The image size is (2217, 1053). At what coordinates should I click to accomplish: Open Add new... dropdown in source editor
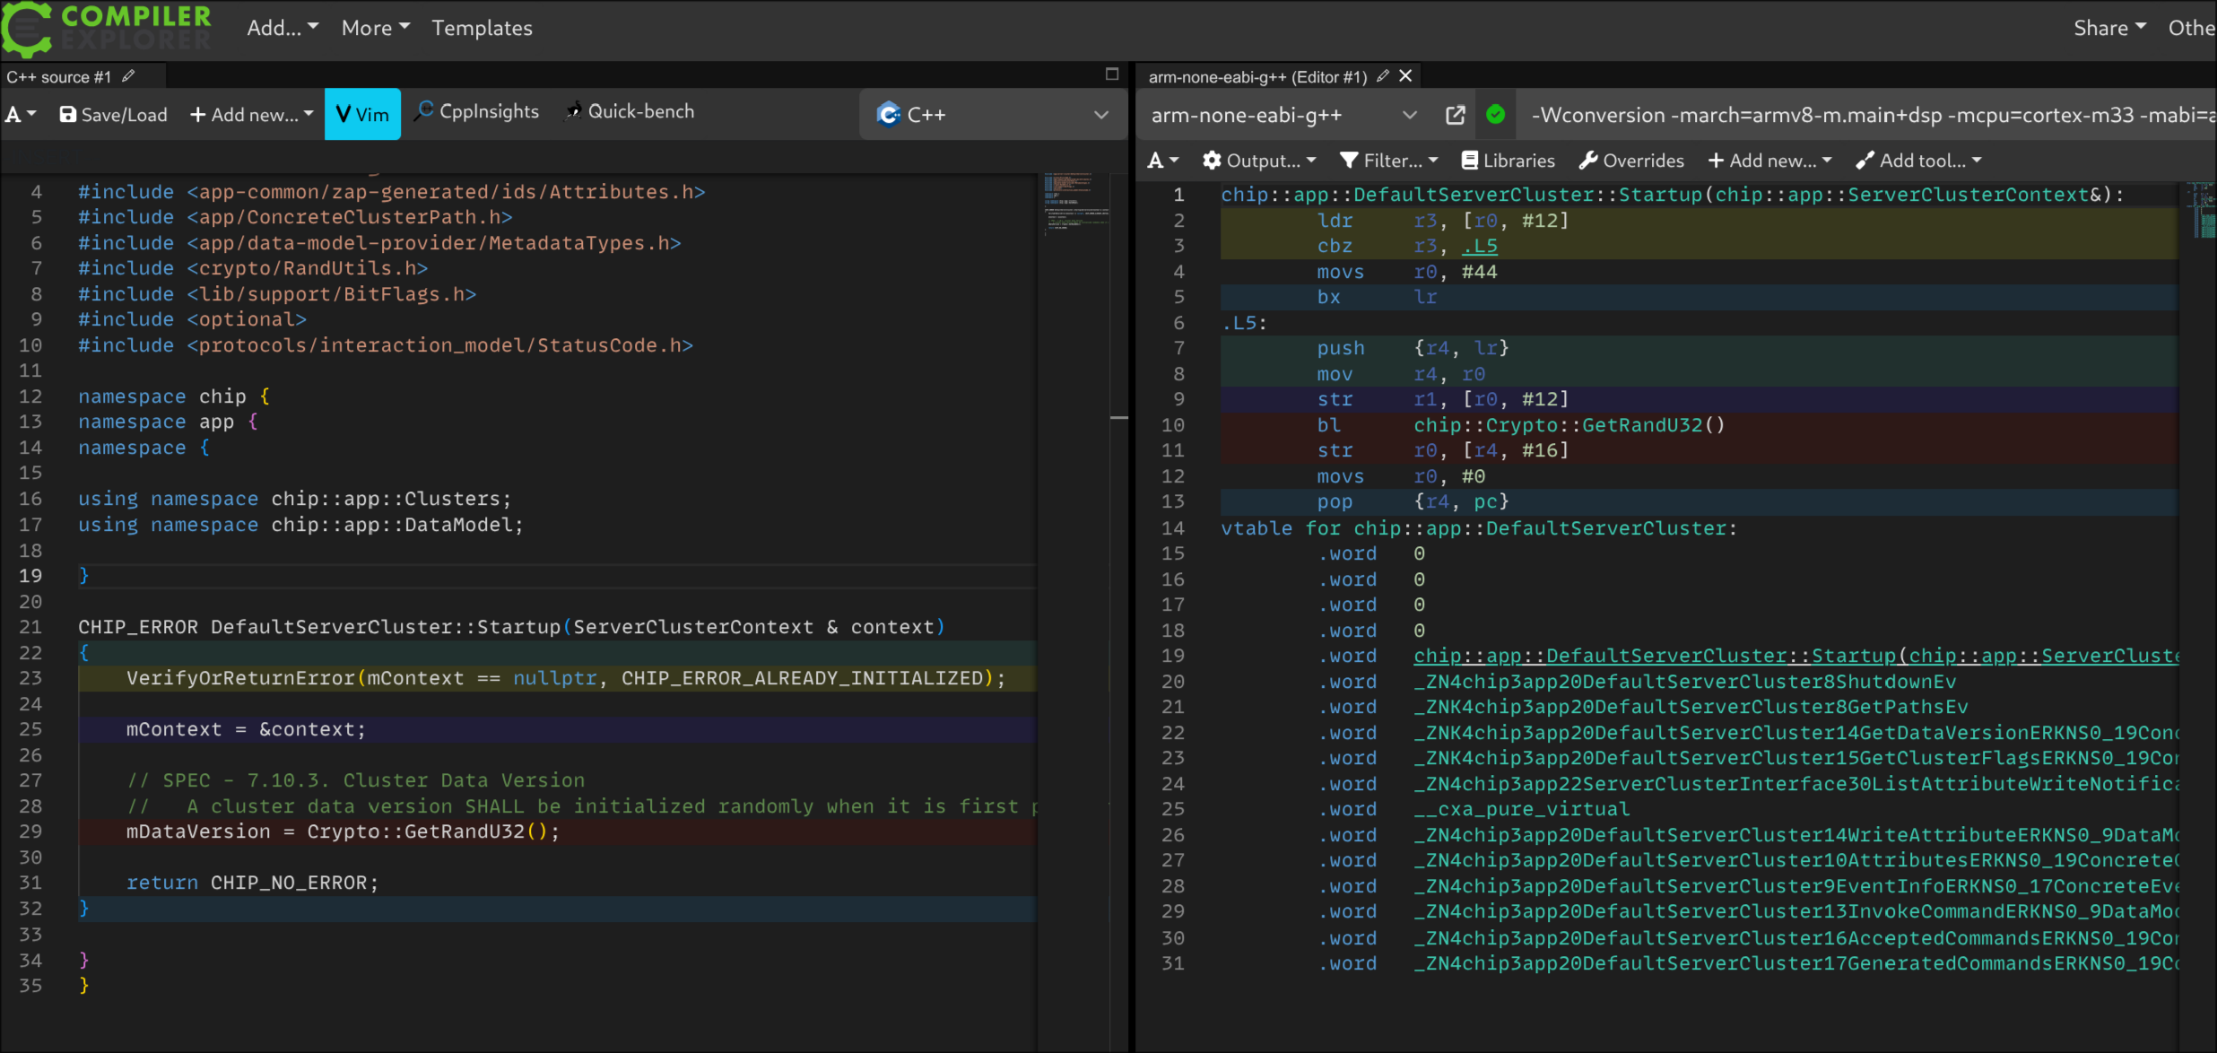[252, 114]
